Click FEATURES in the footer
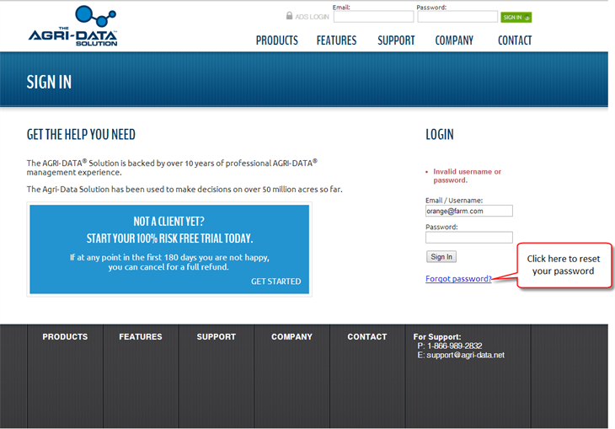 [141, 337]
